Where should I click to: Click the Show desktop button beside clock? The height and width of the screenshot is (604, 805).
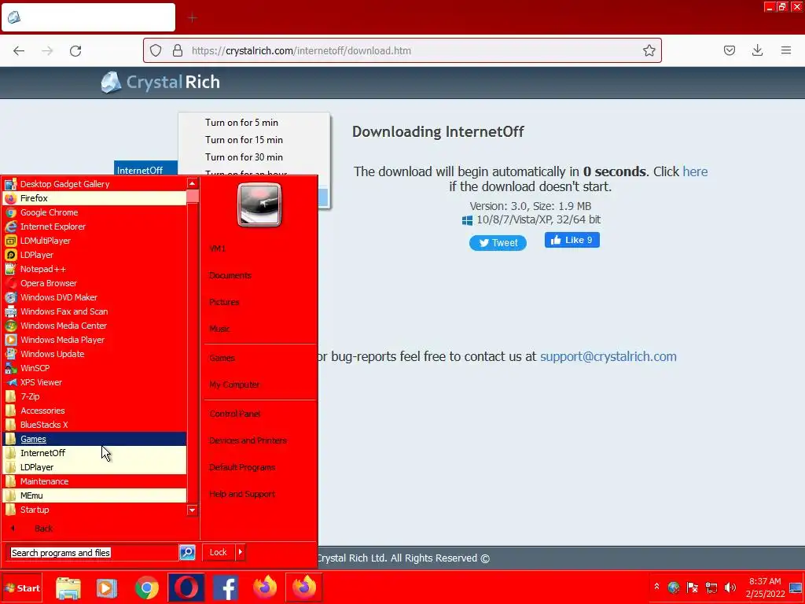(796, 587)
